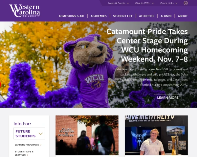The width and height of the screenshot is (197, 157).
Task: Open the Hive Mentality Hornets basketball card
Action: click(x=156, y=135)
